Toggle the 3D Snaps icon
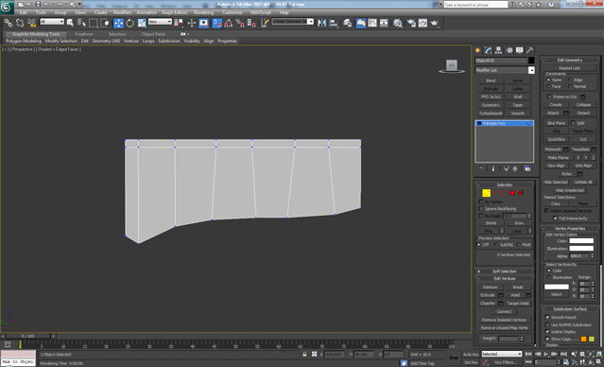Viewport: 604px width, 367px height. point(217,23)
